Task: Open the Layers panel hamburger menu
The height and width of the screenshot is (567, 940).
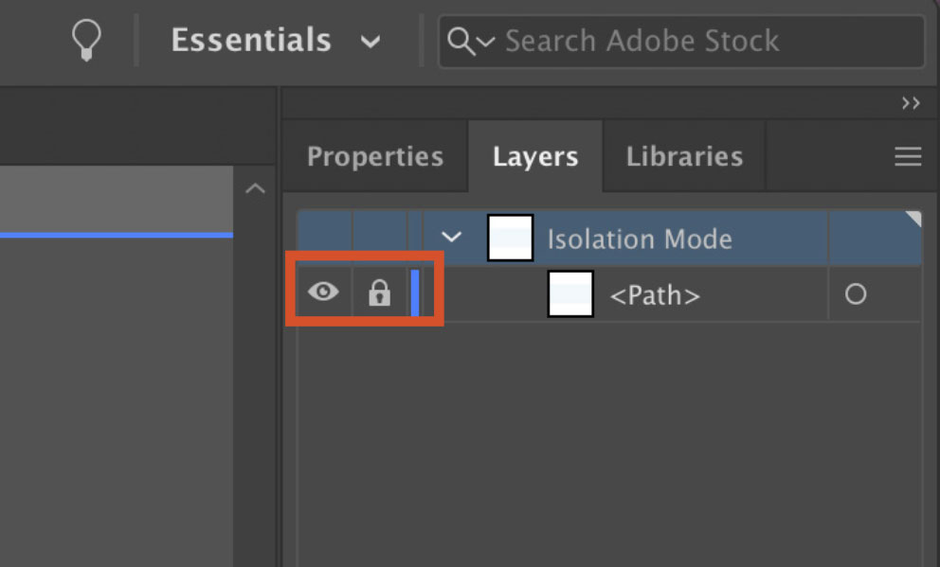Action: point(908,157)
